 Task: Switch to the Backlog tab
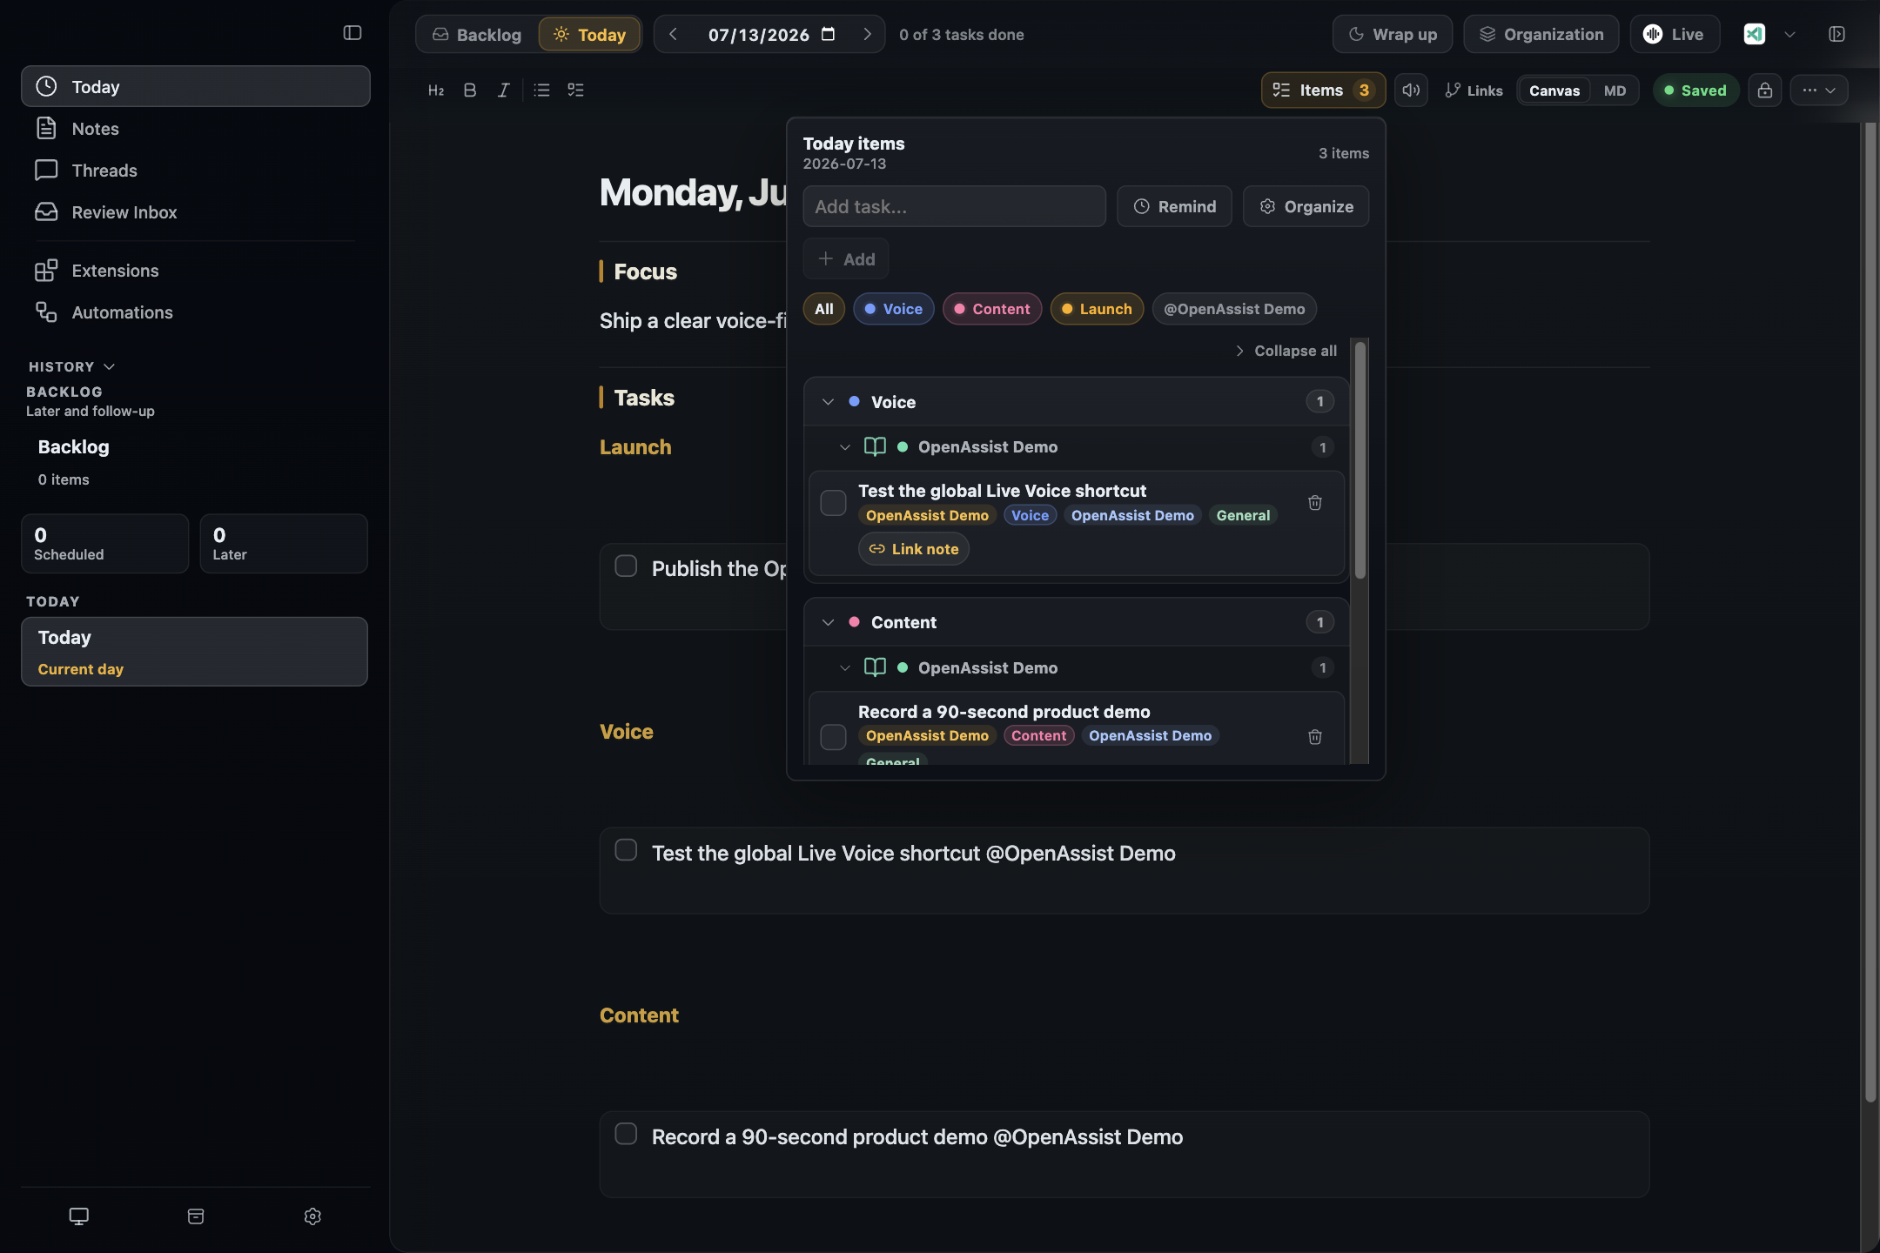(x=477, y=35)
